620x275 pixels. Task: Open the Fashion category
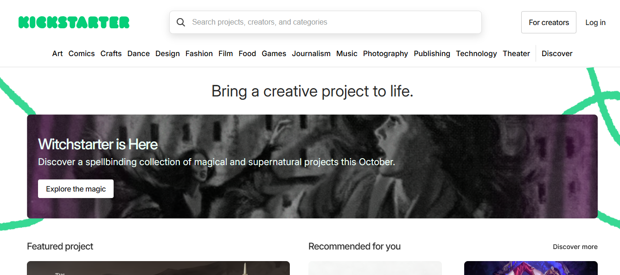click(x=199, y=53)
